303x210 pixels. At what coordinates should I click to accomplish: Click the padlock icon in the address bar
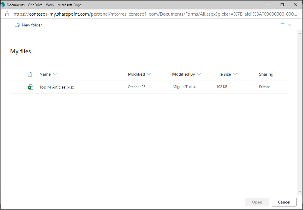click(x=7, y=14)
